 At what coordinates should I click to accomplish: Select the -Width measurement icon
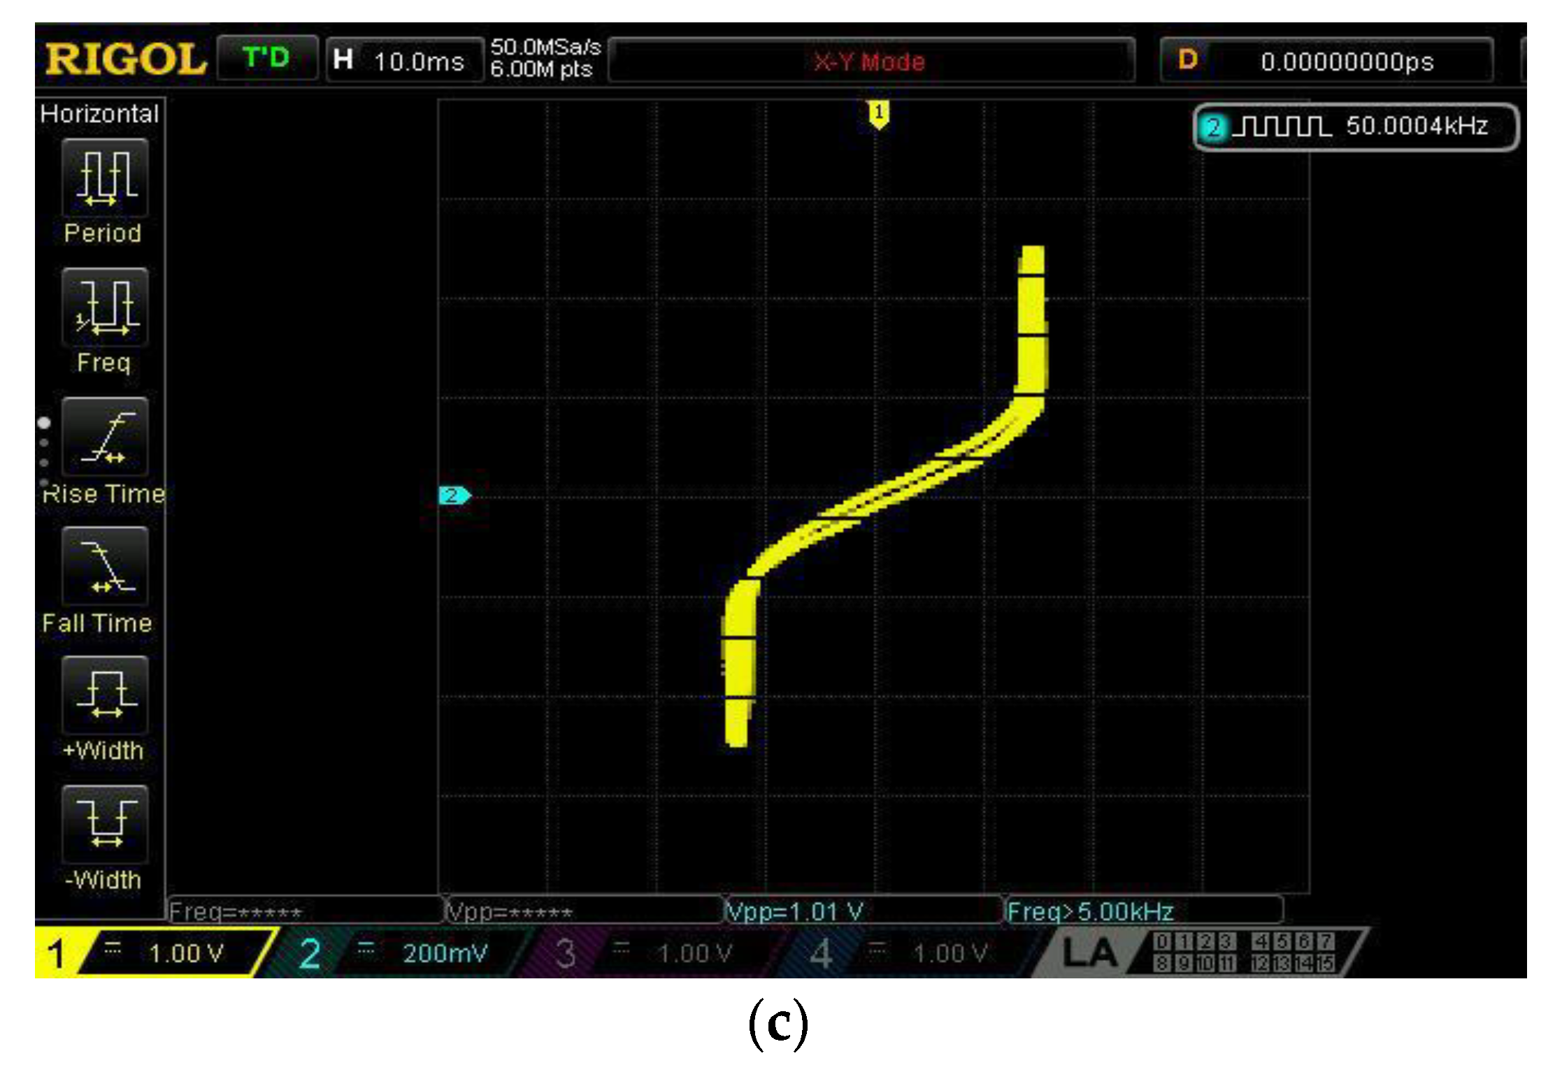(103, 825)
